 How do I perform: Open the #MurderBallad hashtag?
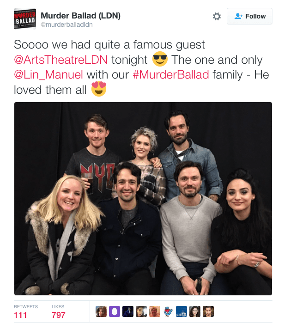(x=171, y=74)
